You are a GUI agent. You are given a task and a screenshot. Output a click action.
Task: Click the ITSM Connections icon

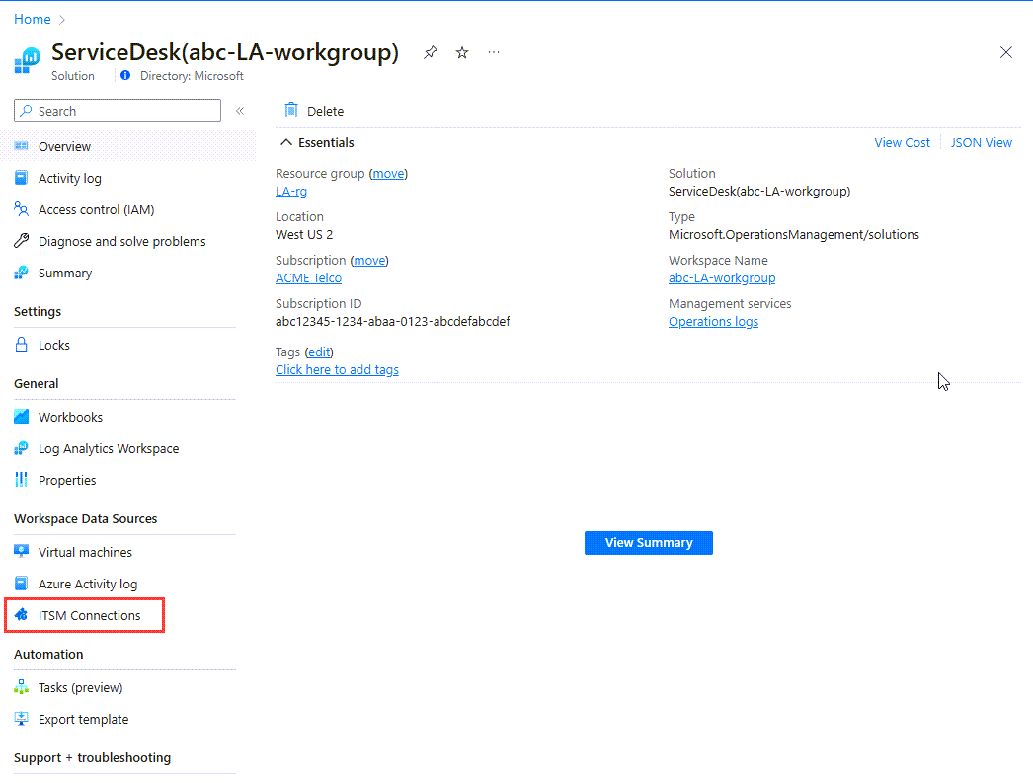(21, 615)
